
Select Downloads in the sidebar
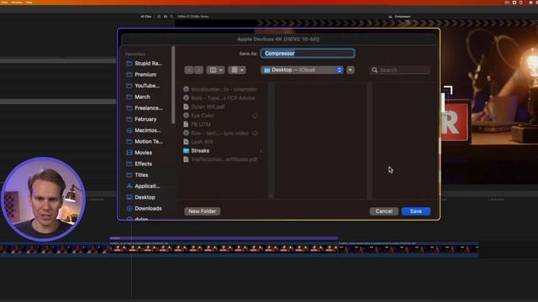point(145,209)
